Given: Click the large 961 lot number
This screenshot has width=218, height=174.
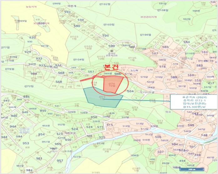Looking at the screenshot, I should 39,158.
